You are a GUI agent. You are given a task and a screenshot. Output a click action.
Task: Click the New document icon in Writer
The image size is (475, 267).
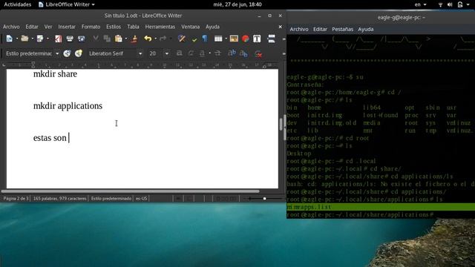(x=9, y=39)
